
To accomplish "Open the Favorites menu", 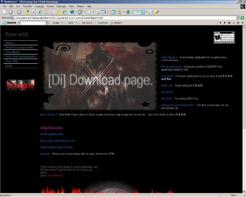I will pyautogui.click(x=27, y=6).
